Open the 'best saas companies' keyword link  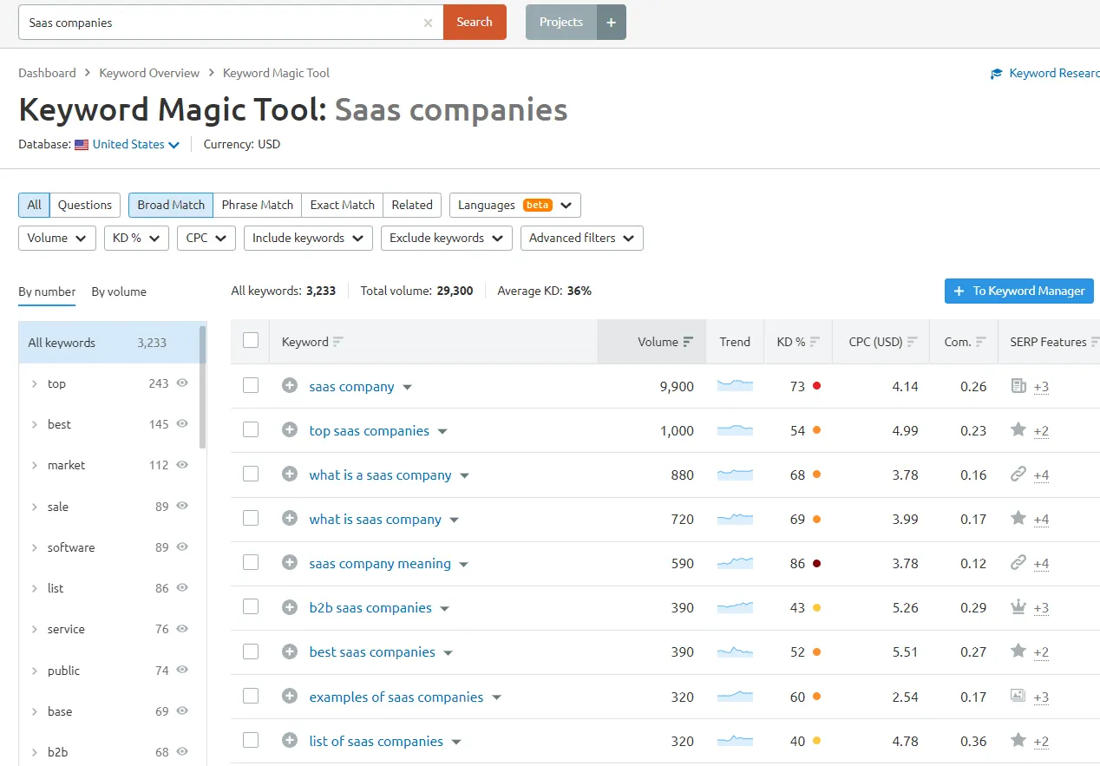(x=372, y=652)
